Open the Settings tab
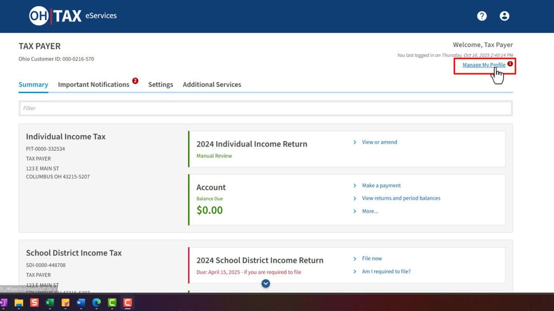The image size is (554, 311). point(160,84)
